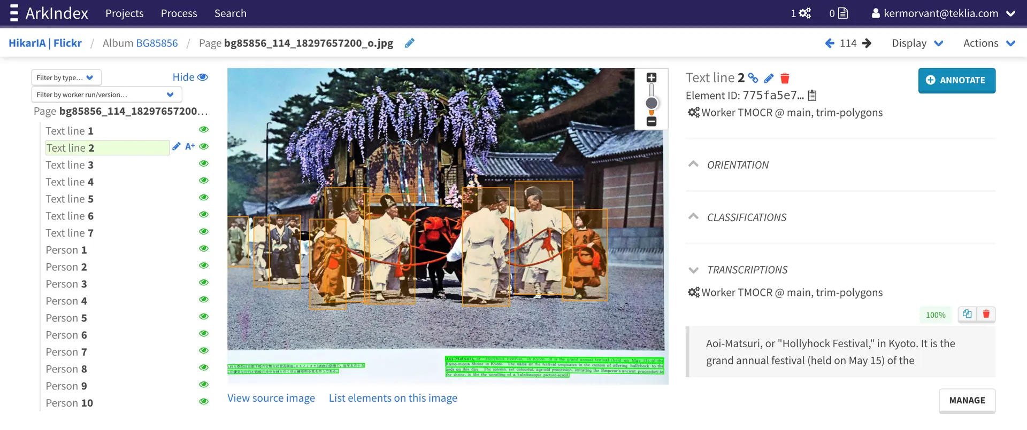The image size is (1027, 430).
Task: Click the zoom in plus icon on image
Action: 651,78
